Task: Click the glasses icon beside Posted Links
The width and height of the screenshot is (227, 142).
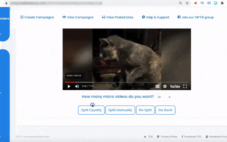Action: click(104, 17)
